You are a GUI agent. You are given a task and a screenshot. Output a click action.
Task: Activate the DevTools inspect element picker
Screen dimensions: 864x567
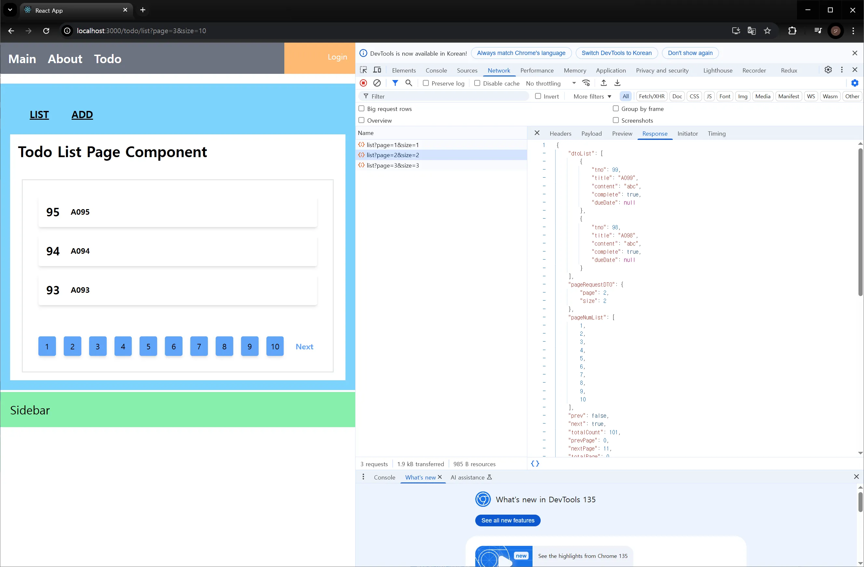click(363, 70)
